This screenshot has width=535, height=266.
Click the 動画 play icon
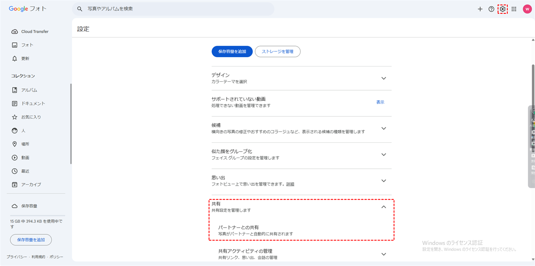(14, 158)
